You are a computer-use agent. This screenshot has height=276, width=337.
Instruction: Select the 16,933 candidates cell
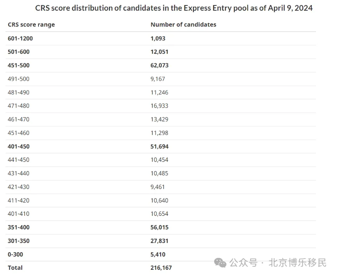159,106
